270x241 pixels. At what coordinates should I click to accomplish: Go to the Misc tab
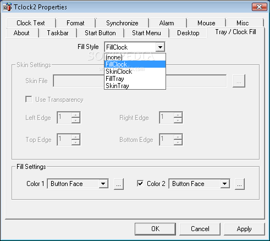[243, 23]
